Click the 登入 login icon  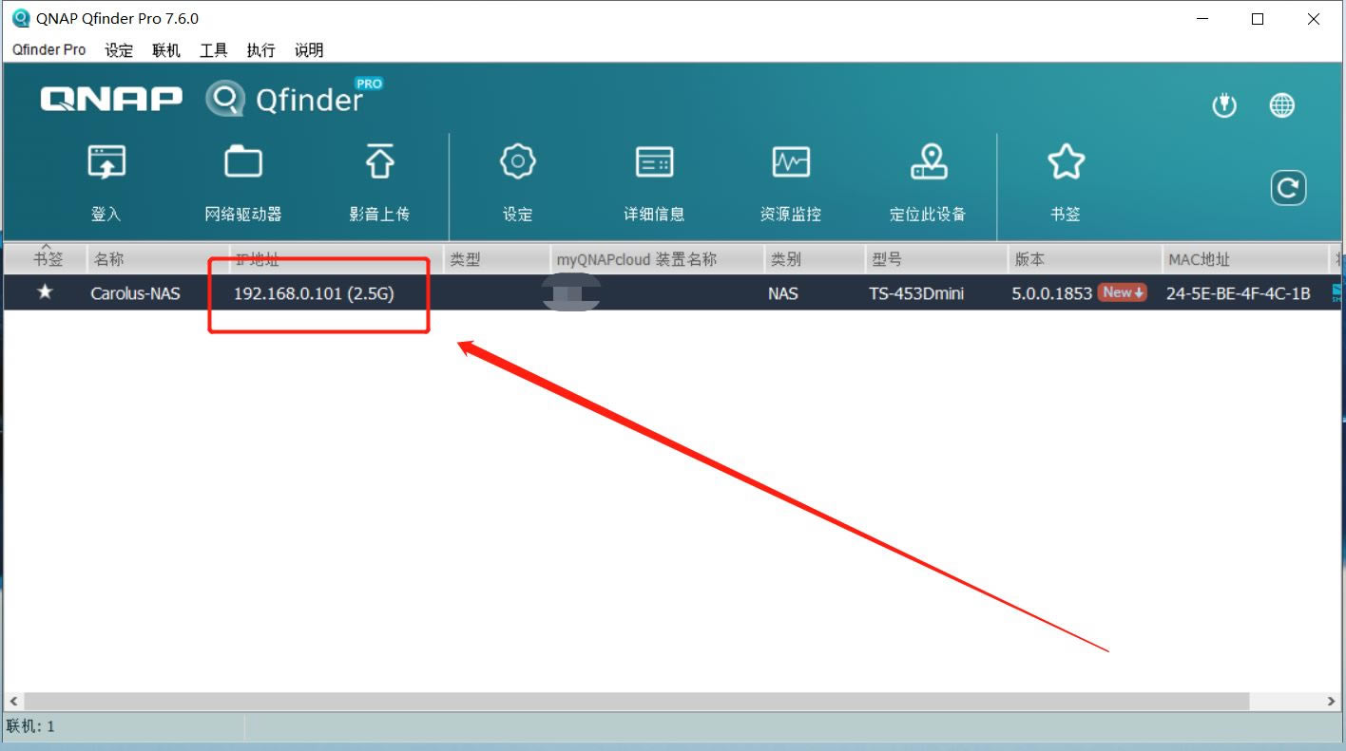click(x=106, y=163)
